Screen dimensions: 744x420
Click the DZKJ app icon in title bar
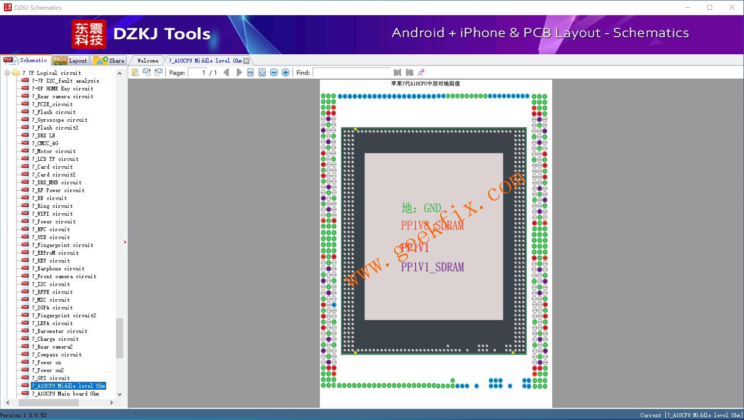tap(7, 7)
